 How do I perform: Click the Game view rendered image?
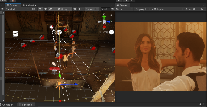tap(161, 57)
